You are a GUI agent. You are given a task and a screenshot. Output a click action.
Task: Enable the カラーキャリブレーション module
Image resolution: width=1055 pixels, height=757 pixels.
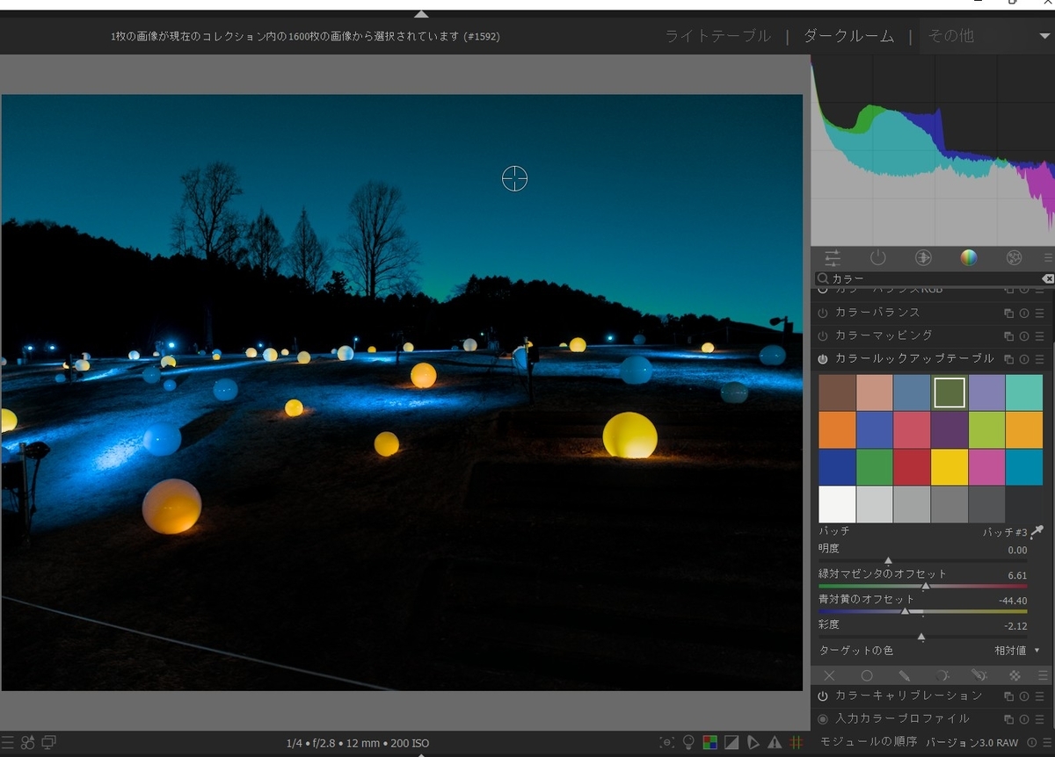(822, 696)
